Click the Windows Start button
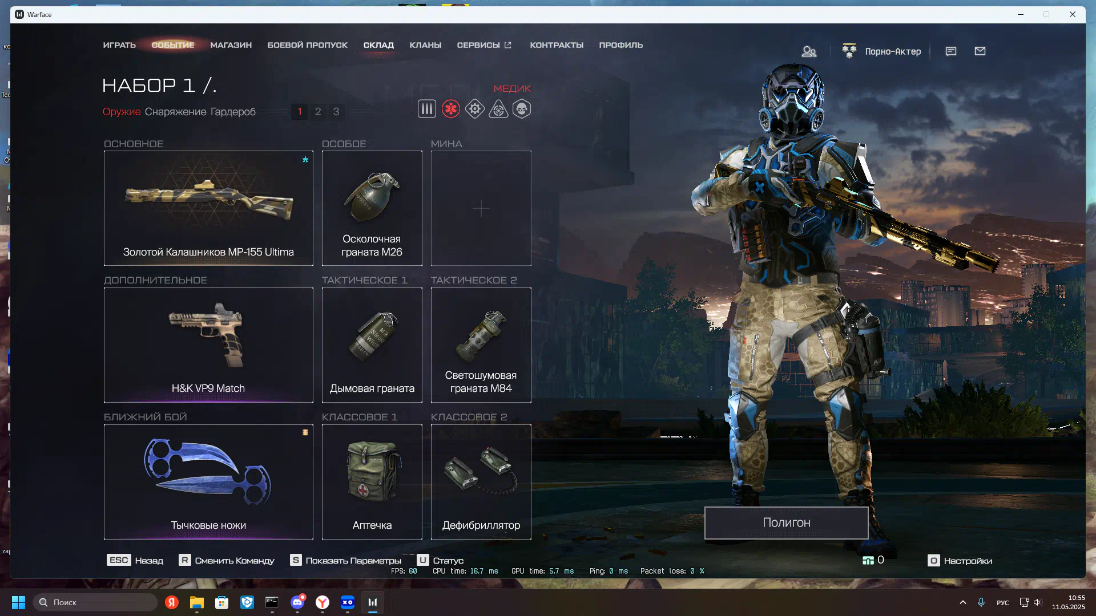The width and height of the screenshot is (1096, 616). pos(18,602)
